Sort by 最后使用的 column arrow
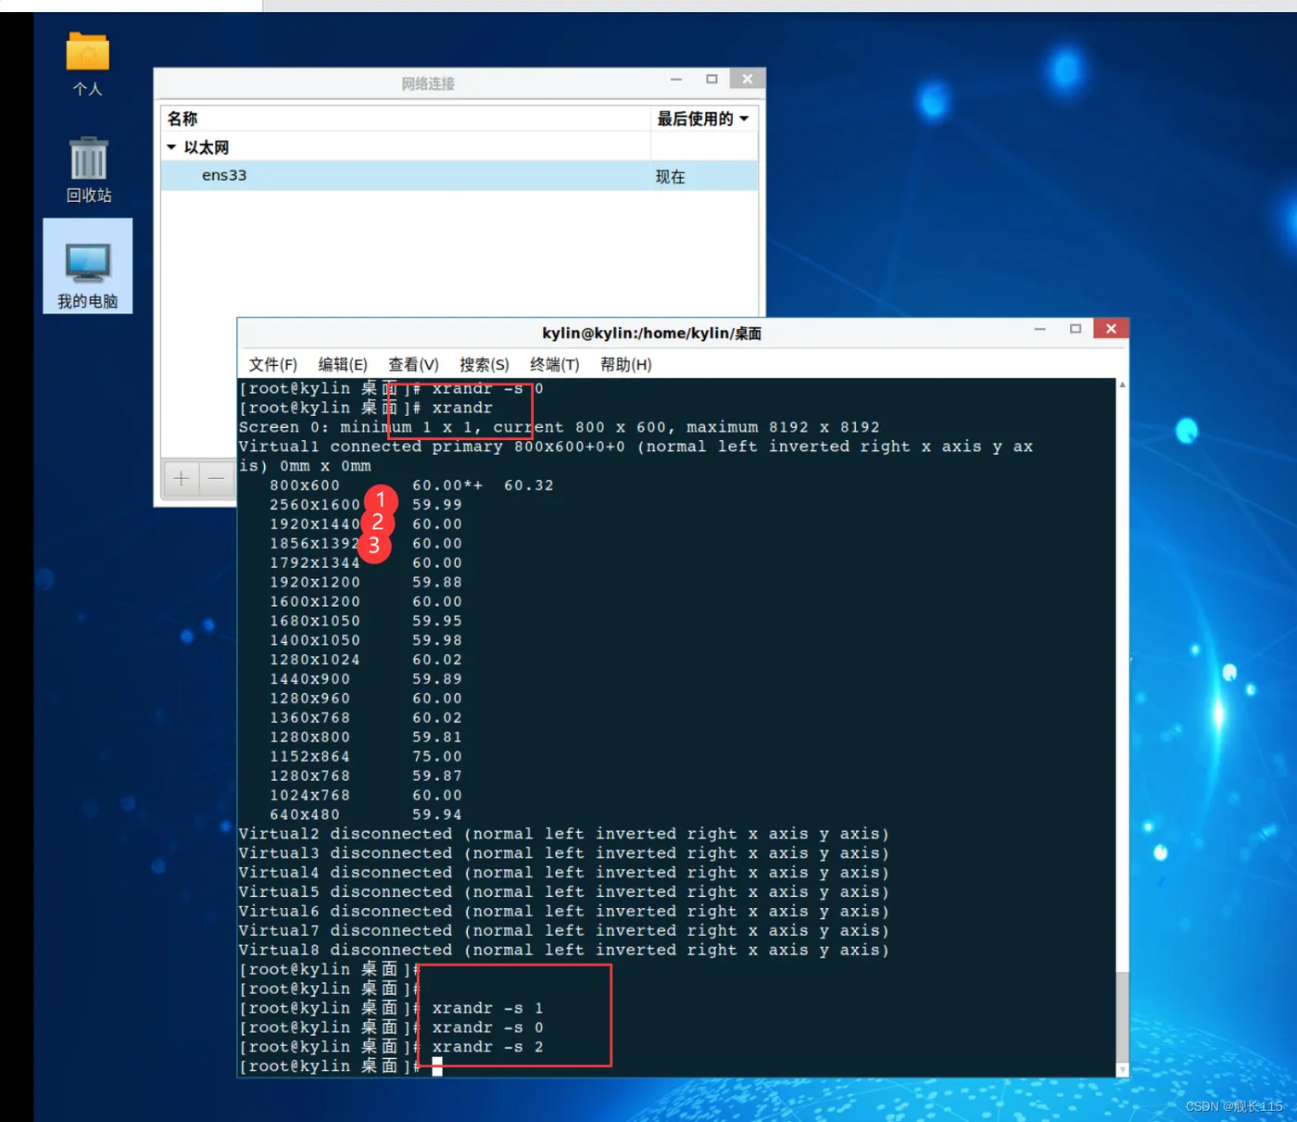Viewport: 1297px width, 1122px height. [744, 119]
